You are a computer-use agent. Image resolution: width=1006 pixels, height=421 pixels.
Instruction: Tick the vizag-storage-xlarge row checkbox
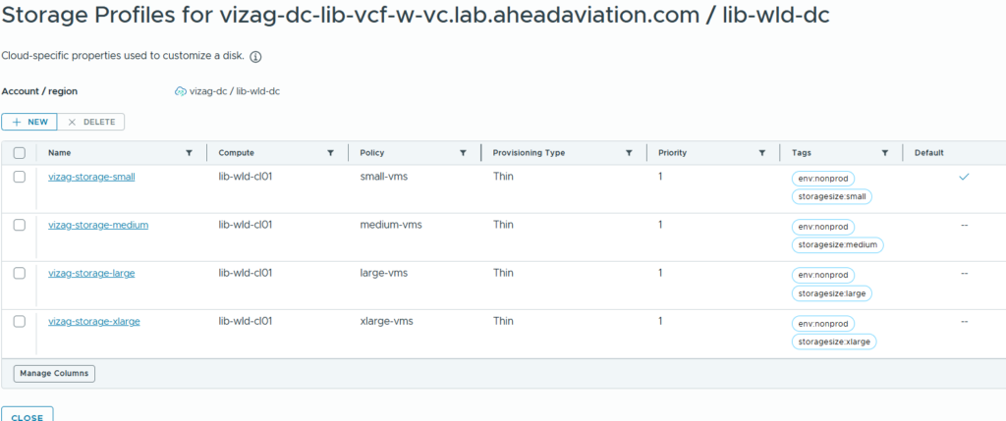(x=20, y=321)
